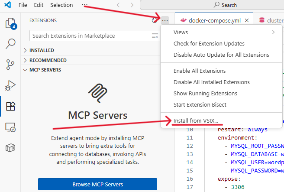Open the Source Control view
The image size is (284, 192).
[x=10, y=65]
